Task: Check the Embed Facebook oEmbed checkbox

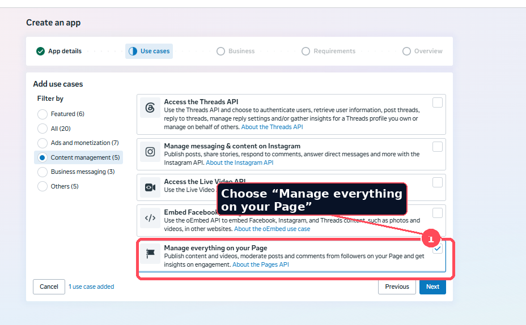Action: pos(438,213)
